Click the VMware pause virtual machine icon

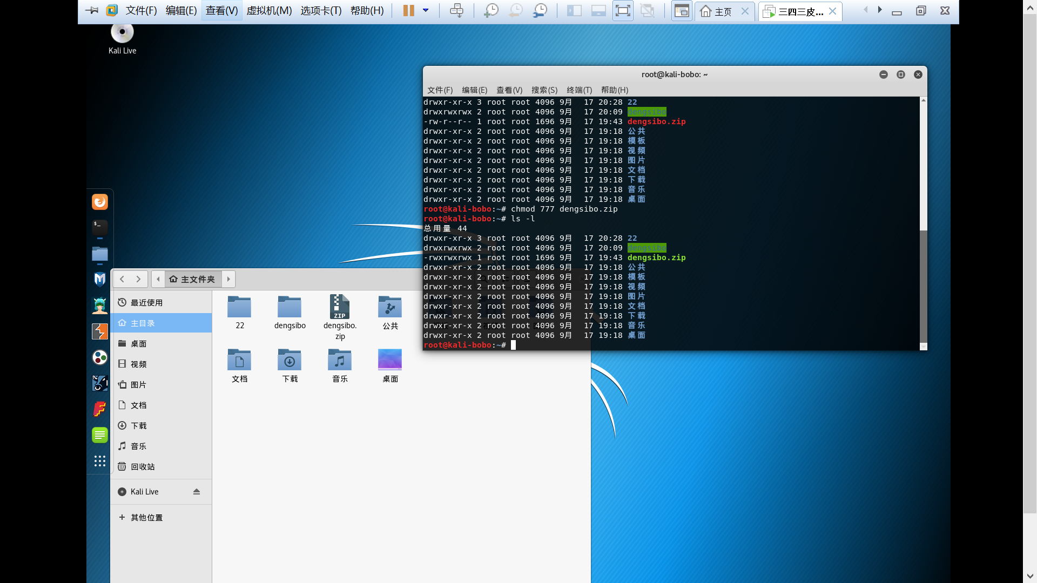click(x=408, y=10)
